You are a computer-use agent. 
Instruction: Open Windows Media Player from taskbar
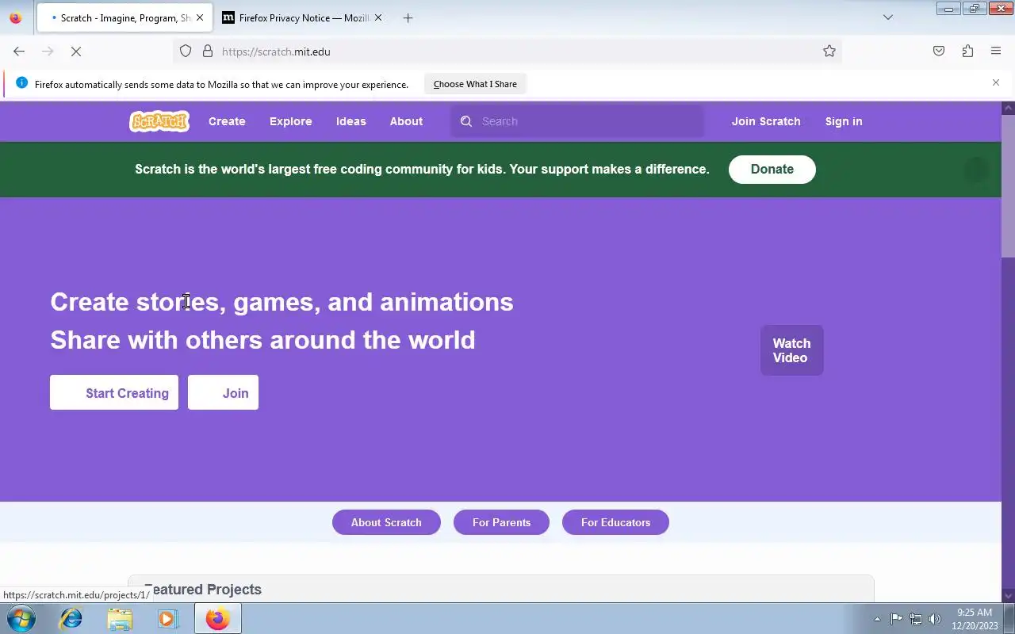pyautogui.click(x=167, y=618)
